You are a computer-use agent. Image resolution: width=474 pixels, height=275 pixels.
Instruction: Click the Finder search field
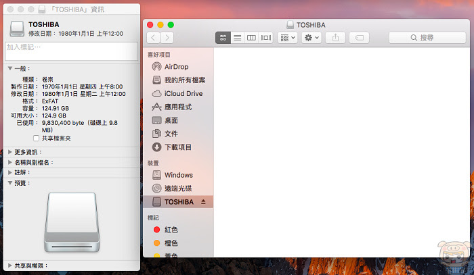[427, 38]
